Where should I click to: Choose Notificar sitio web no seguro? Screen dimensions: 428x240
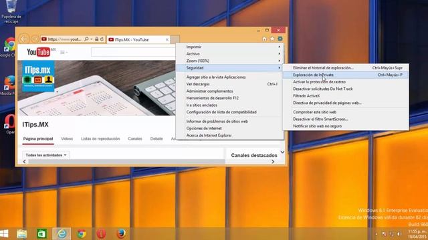[346, 126]
